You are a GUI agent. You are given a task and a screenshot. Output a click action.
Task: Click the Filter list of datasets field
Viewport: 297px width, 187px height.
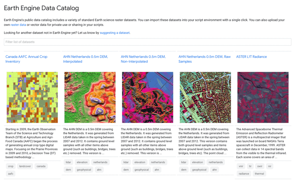(148, 42)
